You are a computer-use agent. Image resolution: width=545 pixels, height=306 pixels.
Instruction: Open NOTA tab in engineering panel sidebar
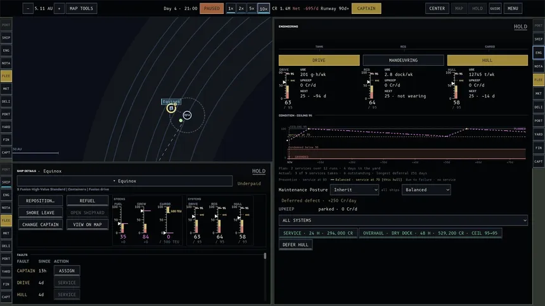coord(539,66)
